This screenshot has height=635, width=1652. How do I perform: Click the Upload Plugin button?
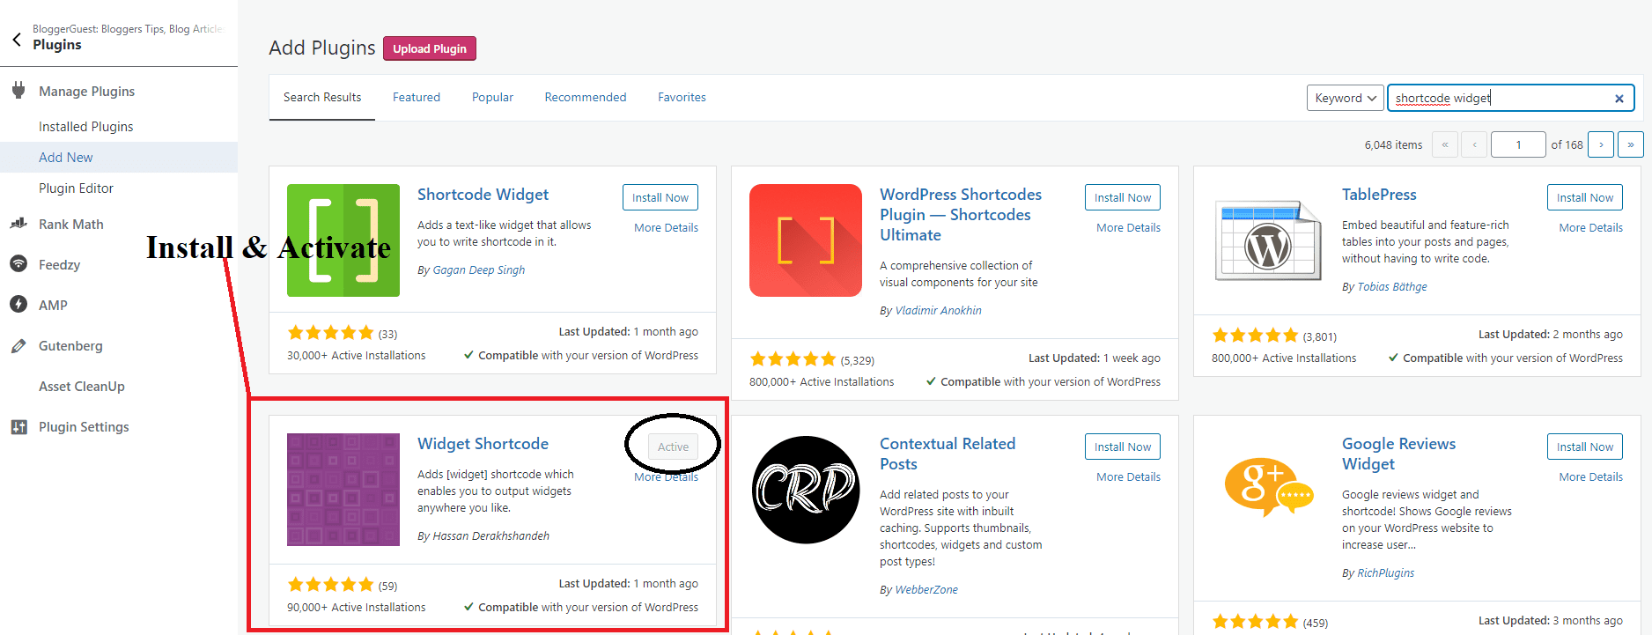430,48
